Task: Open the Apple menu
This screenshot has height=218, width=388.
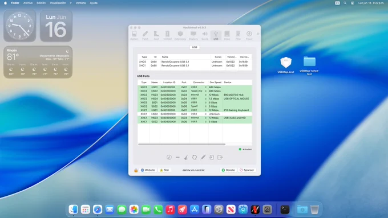Action: pyautogui.click(x=6, y=3)
